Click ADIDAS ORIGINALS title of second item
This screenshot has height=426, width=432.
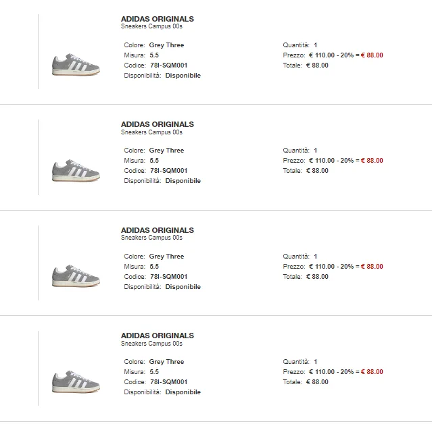[x=158, y=124]
